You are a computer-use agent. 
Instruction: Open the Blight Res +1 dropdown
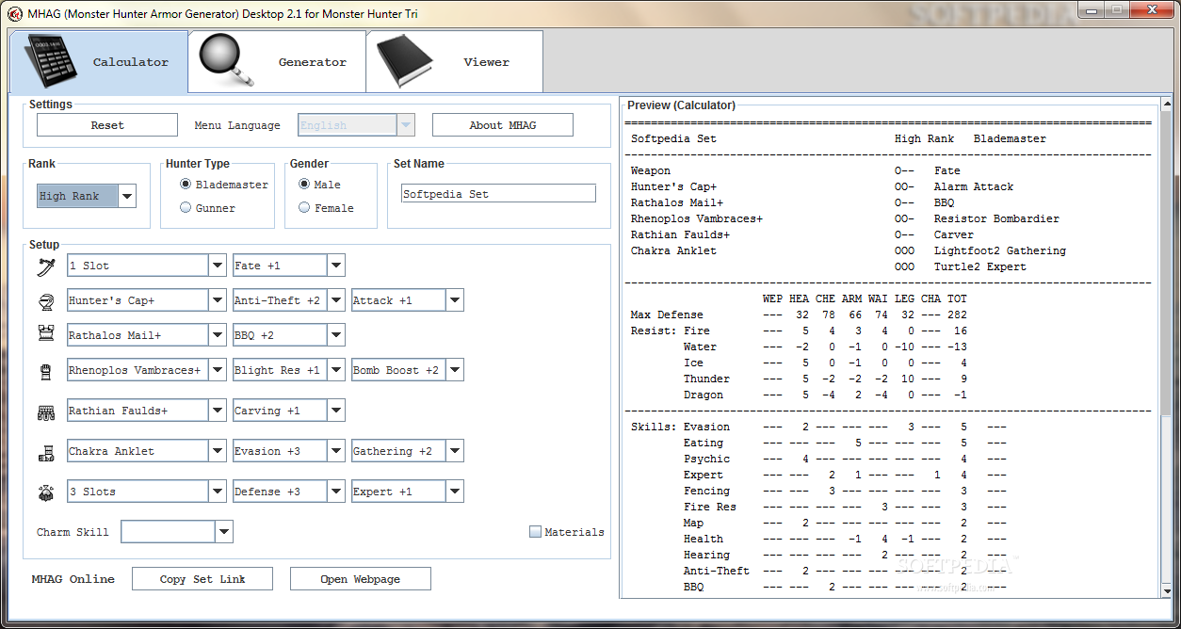pyautogui.click(x=336, y=370)
